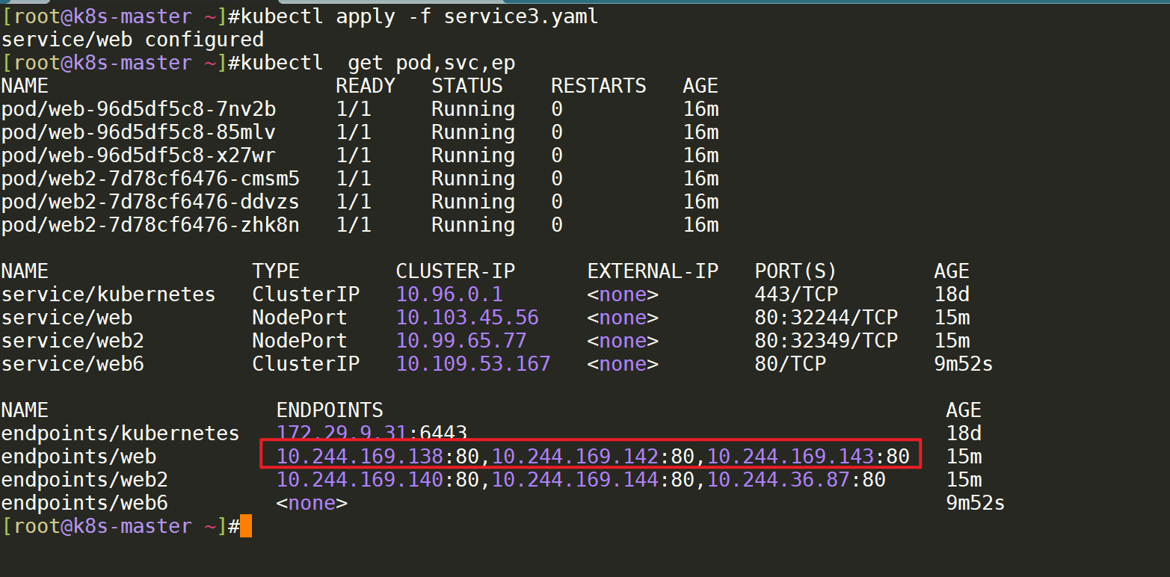The width and height of the screenshot is (1170, 577).
Task: Click the EXTERNAL-IP column header
Action: tap(653, 271)
